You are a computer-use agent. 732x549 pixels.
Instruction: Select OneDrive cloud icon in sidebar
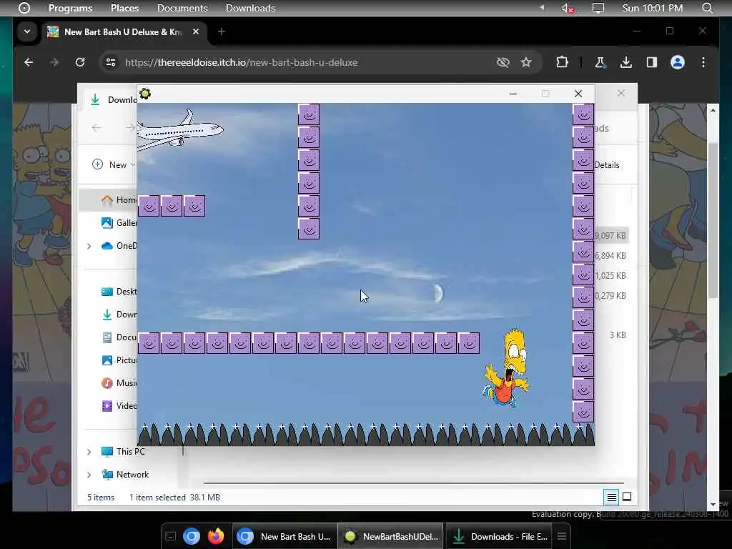point(107,246)
